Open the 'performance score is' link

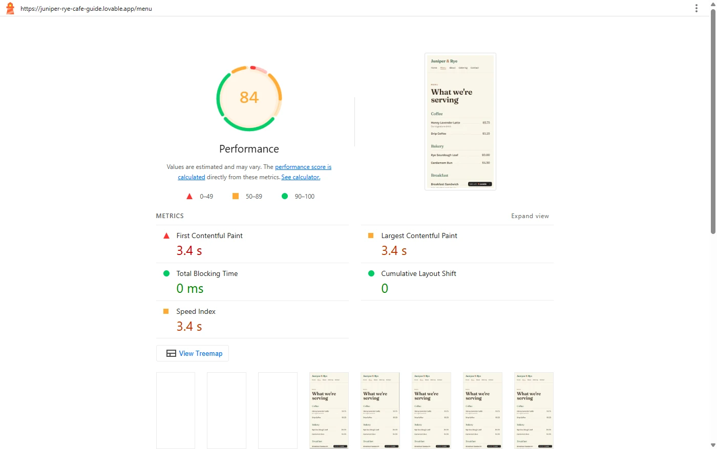[303, 167]
